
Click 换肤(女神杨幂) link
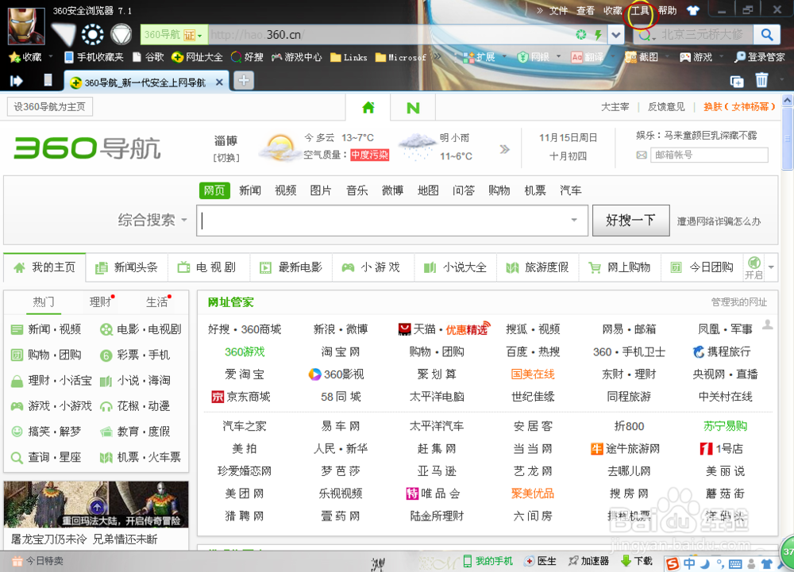pyautogui.click(x=738, y=107)
